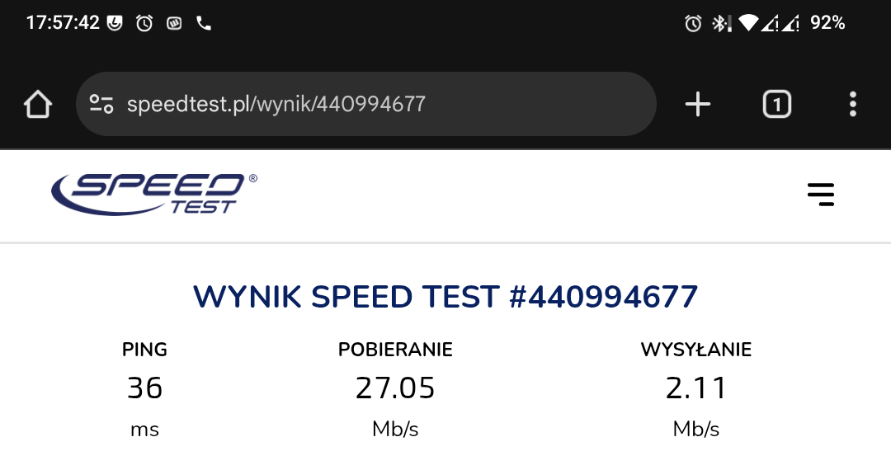Image resolution: width=891 pixels, height=470 pixels.
Task: Focus the speedtest.pl address bar URL
Action: [276, 105]
